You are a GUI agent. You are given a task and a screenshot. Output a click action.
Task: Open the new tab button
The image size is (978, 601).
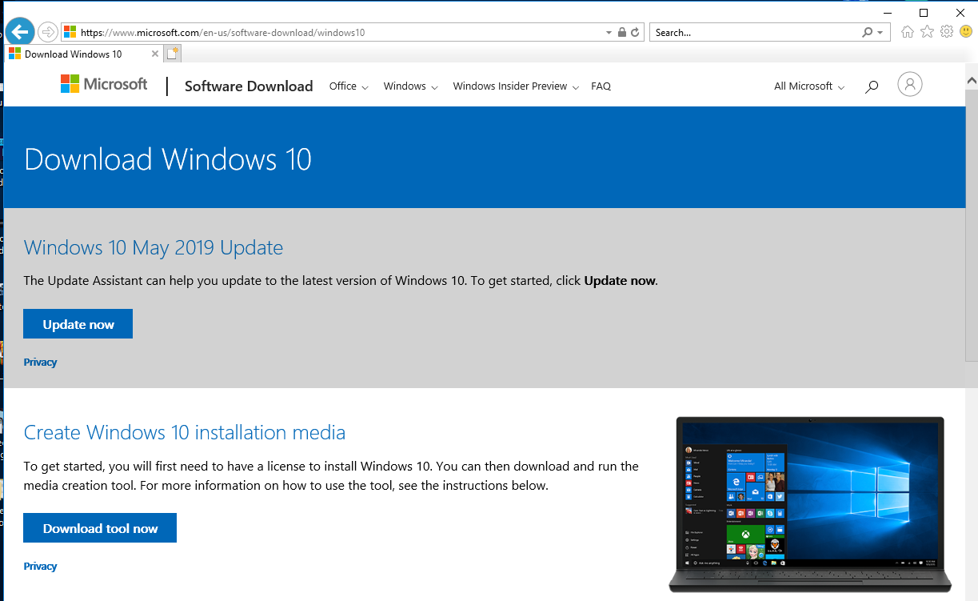click(x=173, y=54)
